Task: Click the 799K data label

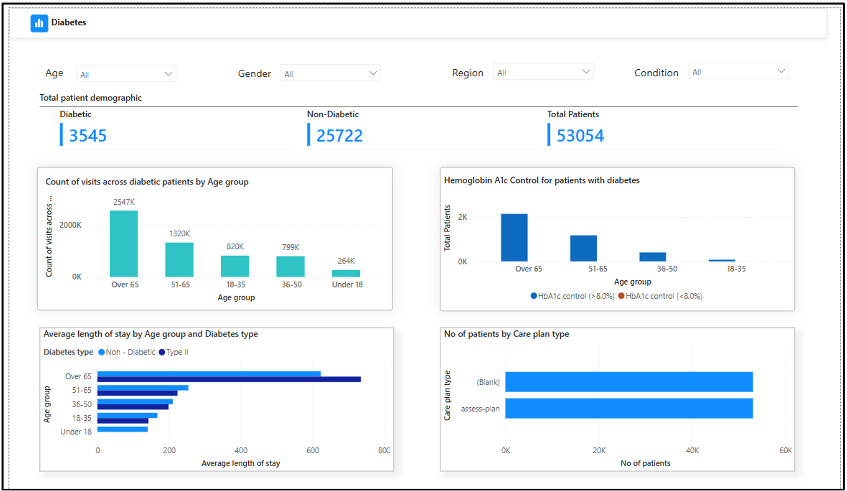Action: click(x=291, y=247)
